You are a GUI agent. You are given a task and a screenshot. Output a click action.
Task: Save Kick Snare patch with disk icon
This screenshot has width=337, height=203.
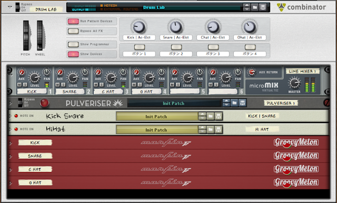pos(219,116)
